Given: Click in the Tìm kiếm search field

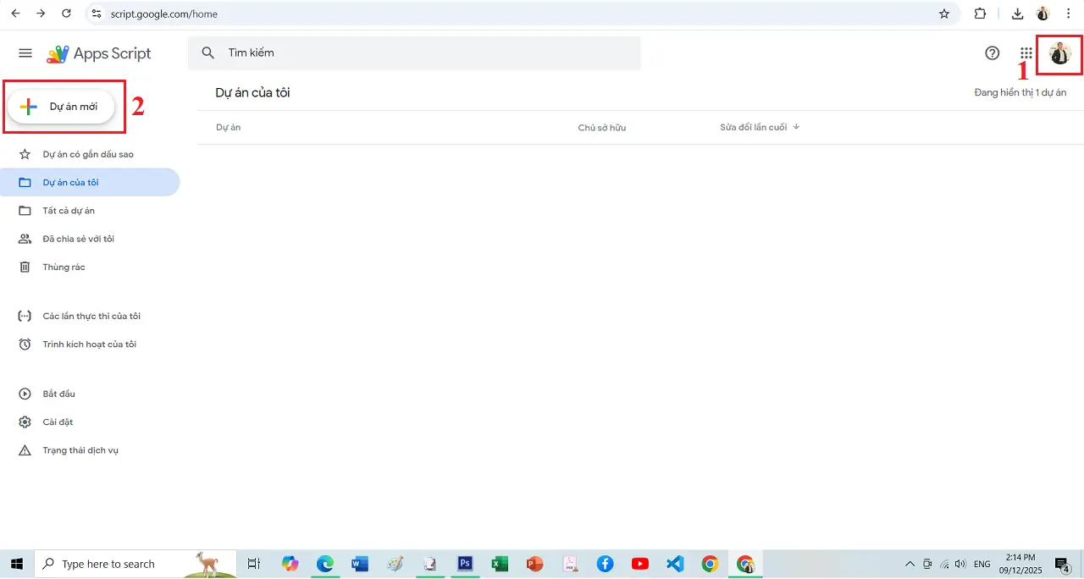Looking at the screenshot, I should coord(423,53).
